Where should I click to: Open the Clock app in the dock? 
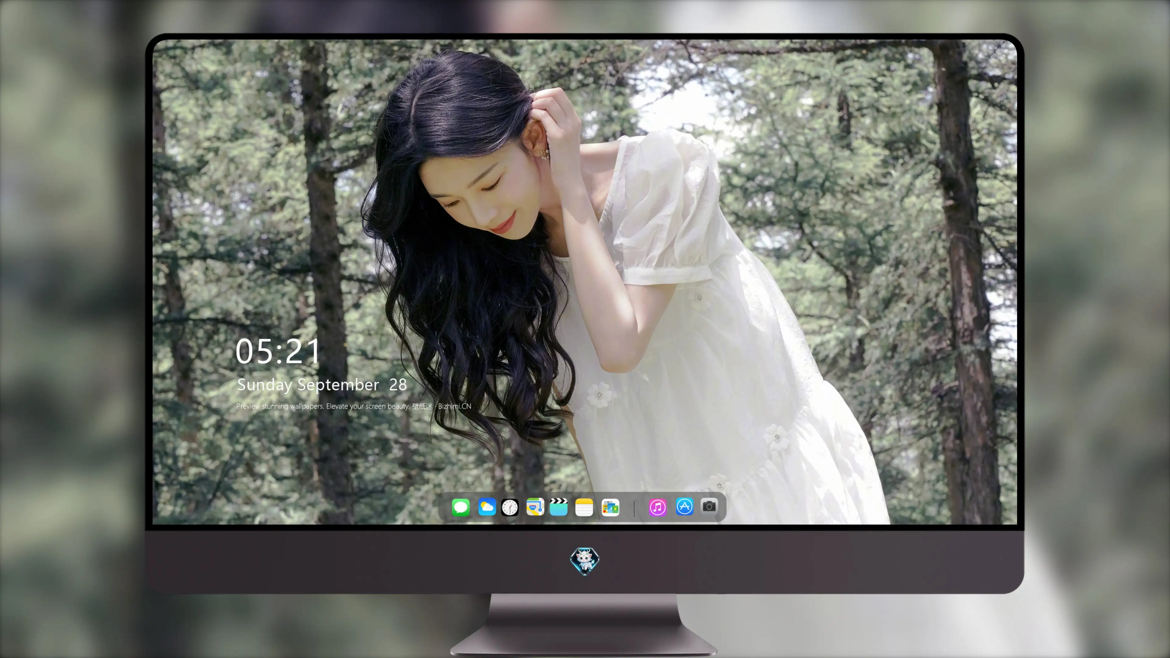click(510, 507)
